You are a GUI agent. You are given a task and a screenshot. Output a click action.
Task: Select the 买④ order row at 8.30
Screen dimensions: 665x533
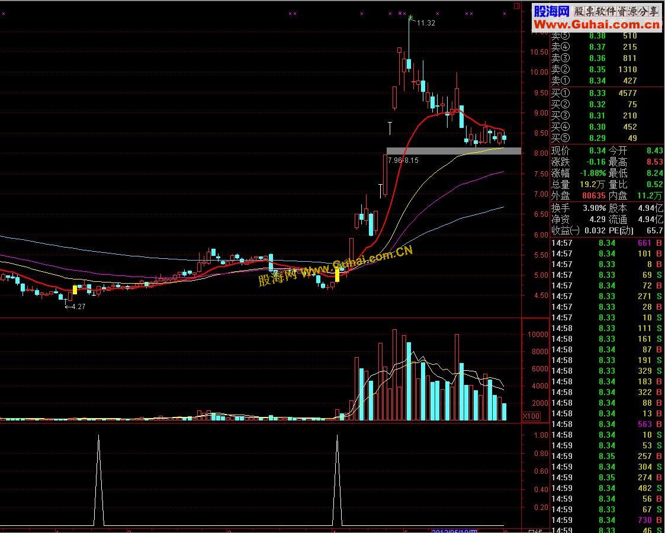click(594, 127)
